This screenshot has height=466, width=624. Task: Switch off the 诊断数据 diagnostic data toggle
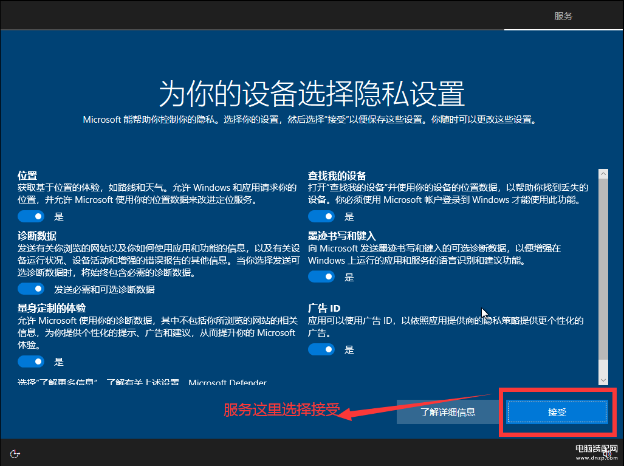[31, 289]
